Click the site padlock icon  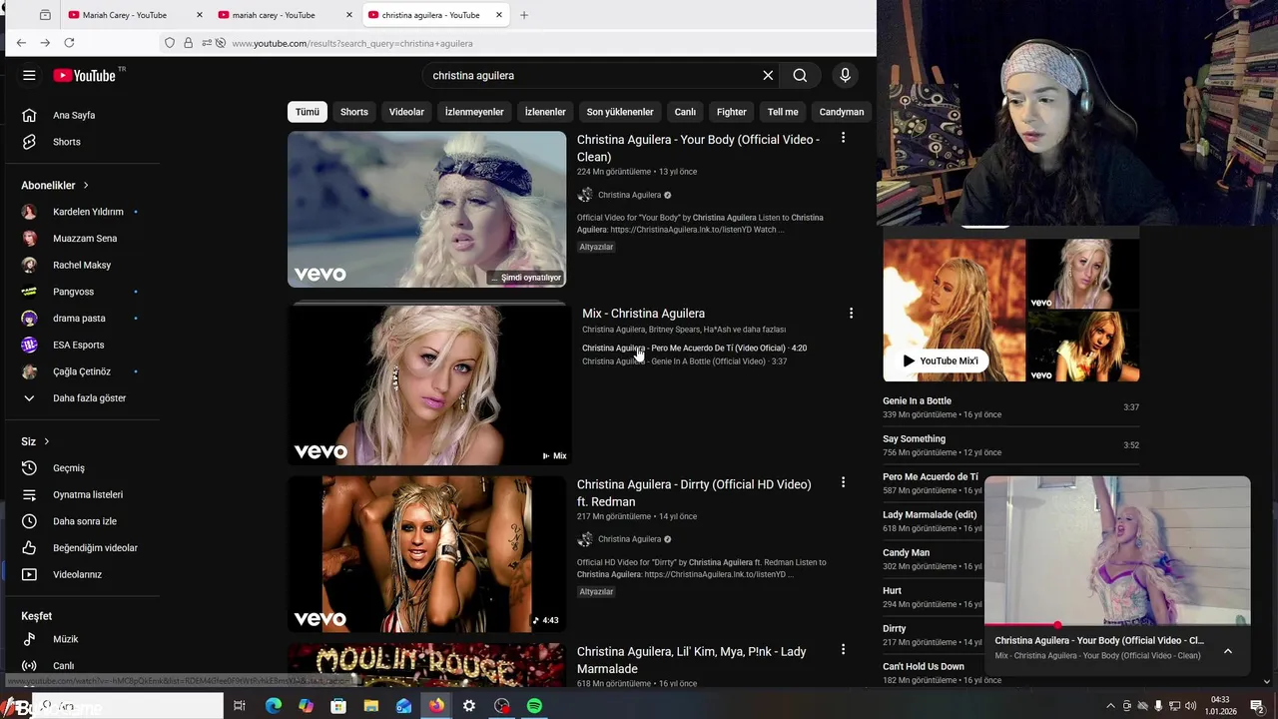click(x=188, y=43)
